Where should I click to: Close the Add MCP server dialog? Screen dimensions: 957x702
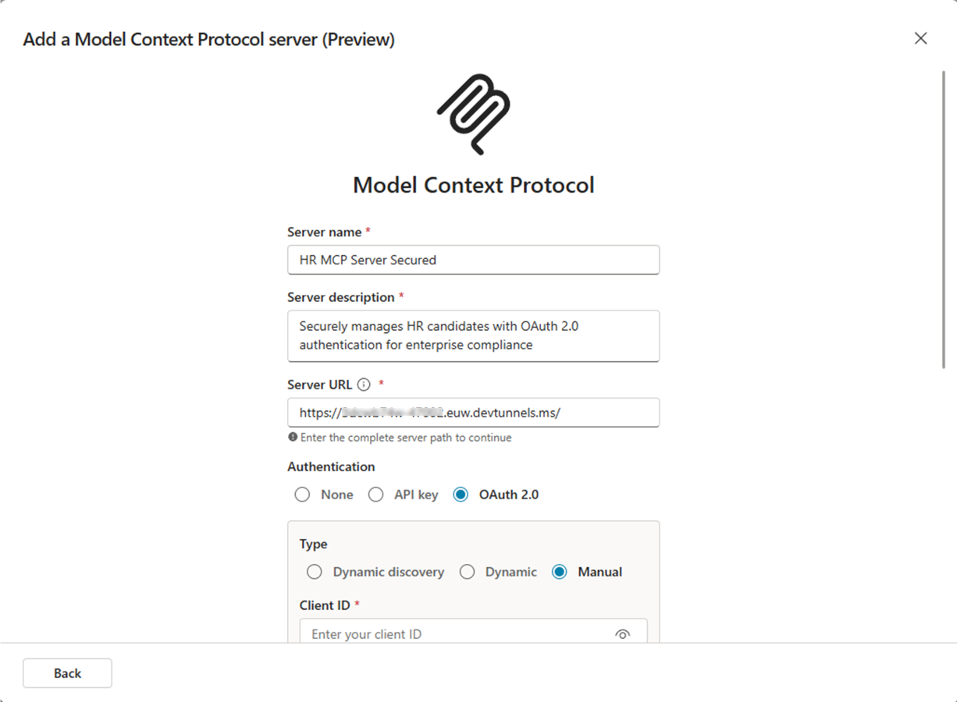920,37
